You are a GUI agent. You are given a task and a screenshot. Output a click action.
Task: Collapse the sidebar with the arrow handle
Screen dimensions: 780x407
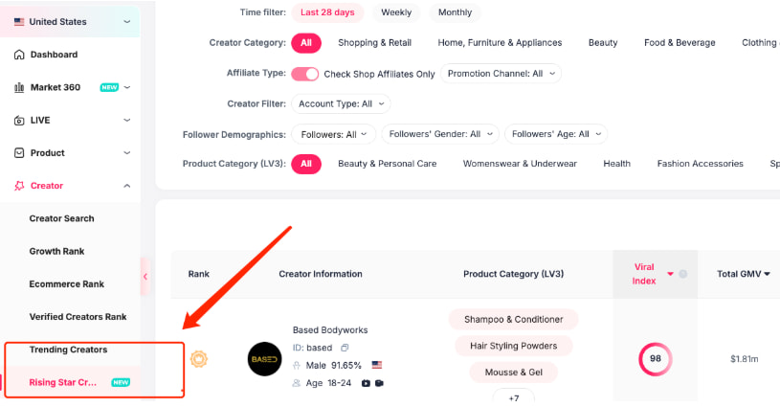145,277
